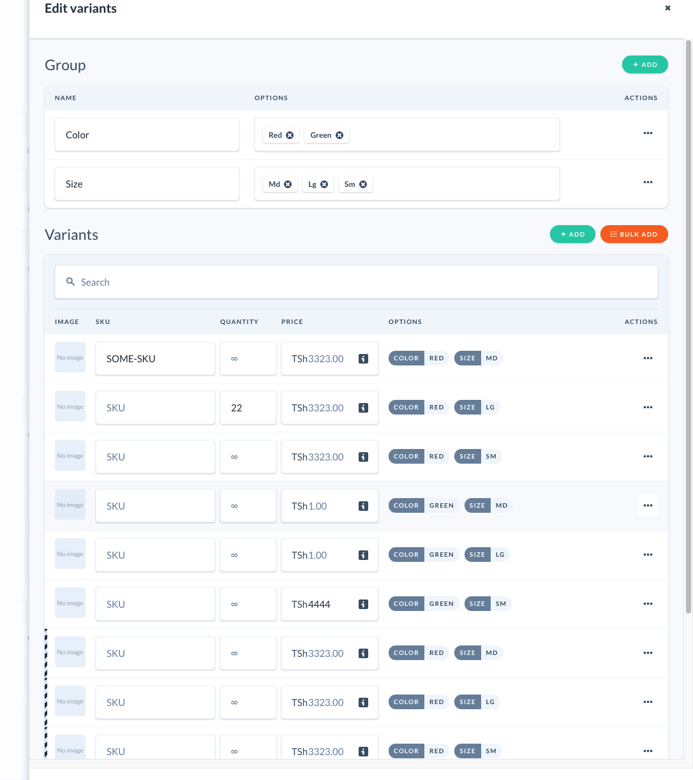693x780 pixels.
Task: Remove the Green color option chip
Action: click(339, 135)
